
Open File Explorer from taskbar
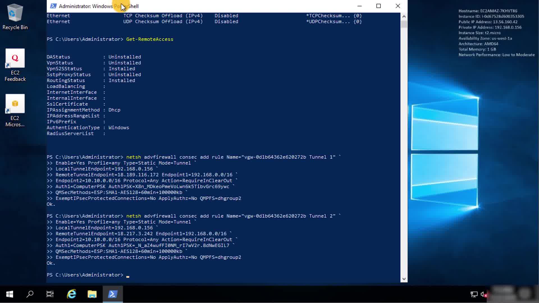(92, 294)
